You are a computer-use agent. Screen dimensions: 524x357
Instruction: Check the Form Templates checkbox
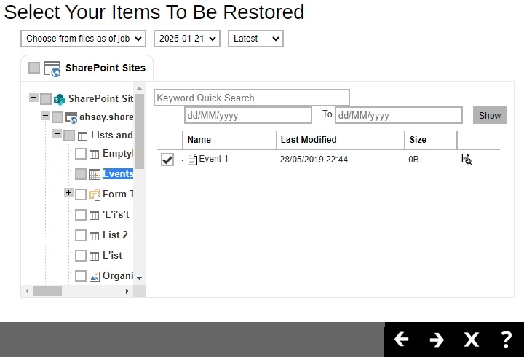pos(81,195)
